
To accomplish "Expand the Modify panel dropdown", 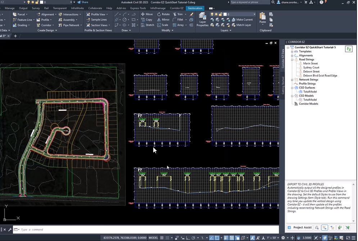I will pyautogui.click(x=167, y=30).
